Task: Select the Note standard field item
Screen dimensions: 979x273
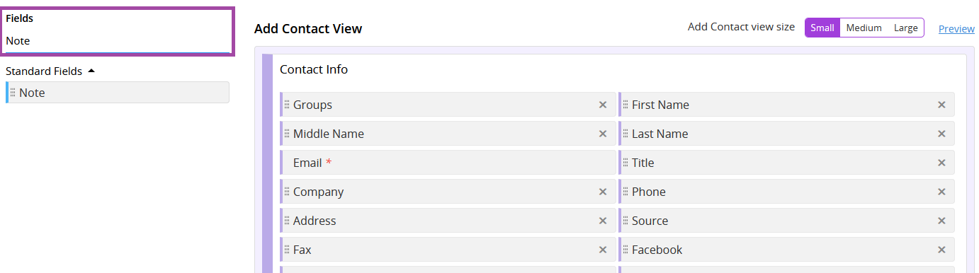Action: click(x=118, y=93)
